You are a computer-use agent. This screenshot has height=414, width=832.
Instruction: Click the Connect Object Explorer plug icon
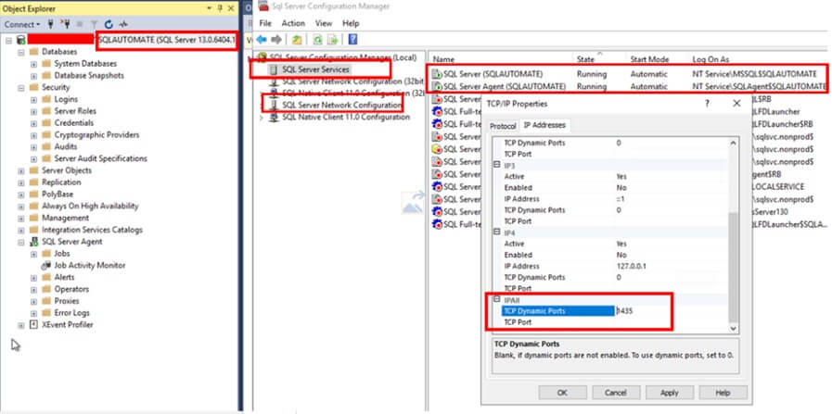pyautogui.click(x=51, y=24)
